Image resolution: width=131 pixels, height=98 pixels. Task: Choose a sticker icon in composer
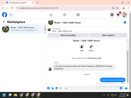pos(57,88)
